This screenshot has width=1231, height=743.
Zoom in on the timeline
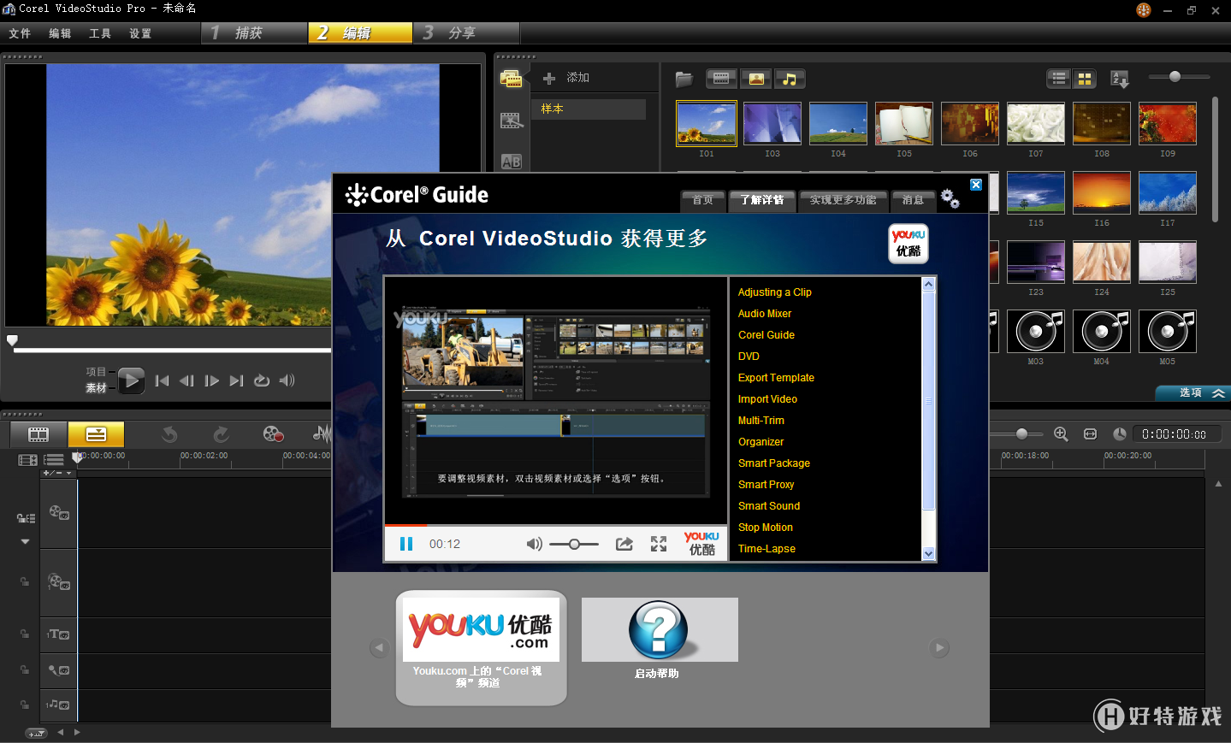(1061, 434)
